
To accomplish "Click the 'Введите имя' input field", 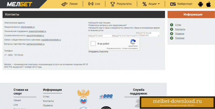I will coord(100,36).
